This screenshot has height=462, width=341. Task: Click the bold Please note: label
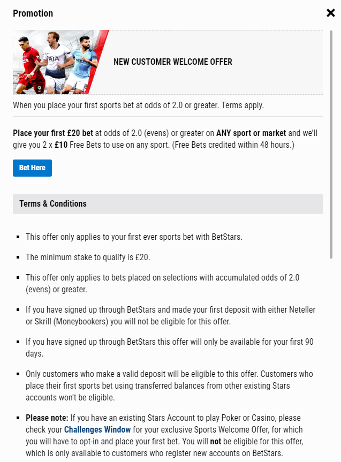(47, 418)
